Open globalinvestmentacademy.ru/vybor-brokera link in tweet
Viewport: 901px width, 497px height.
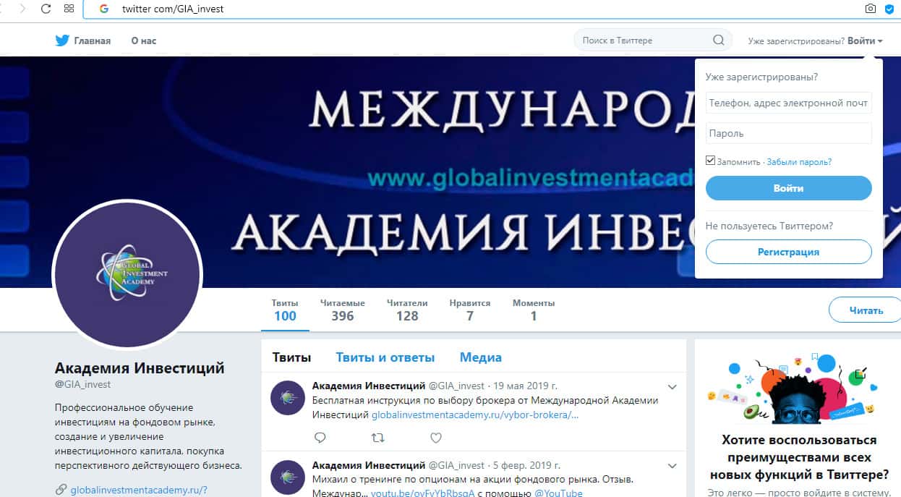[x=475, y=415]
